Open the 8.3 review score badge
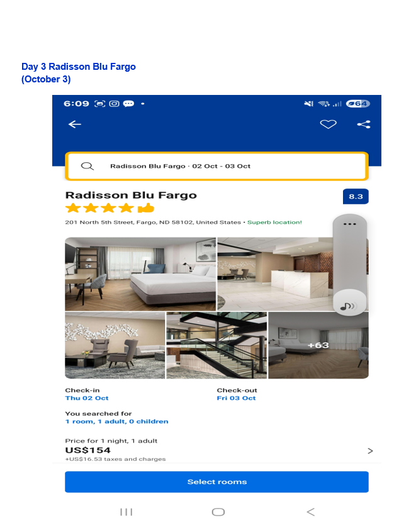 pyautogui.click(x=356, y=196)
